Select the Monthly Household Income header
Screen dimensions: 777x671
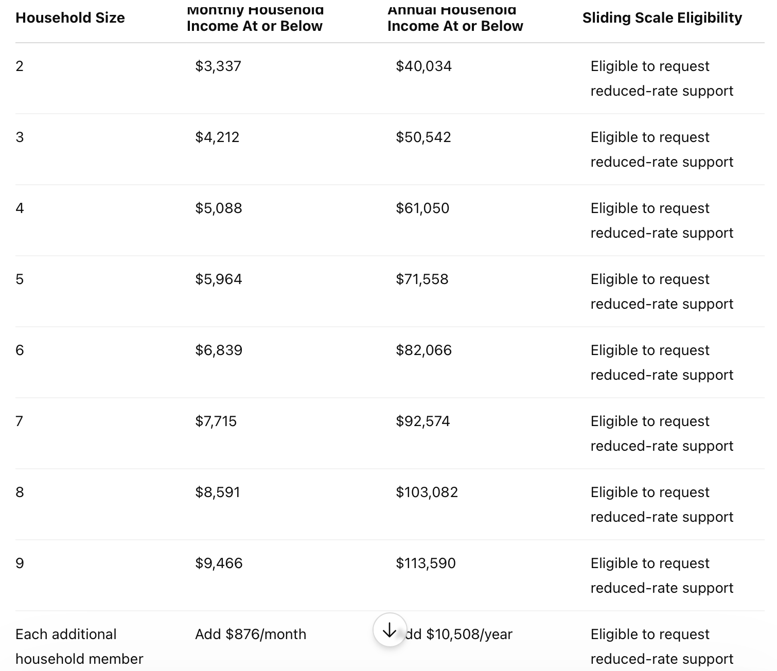(255, 19)
